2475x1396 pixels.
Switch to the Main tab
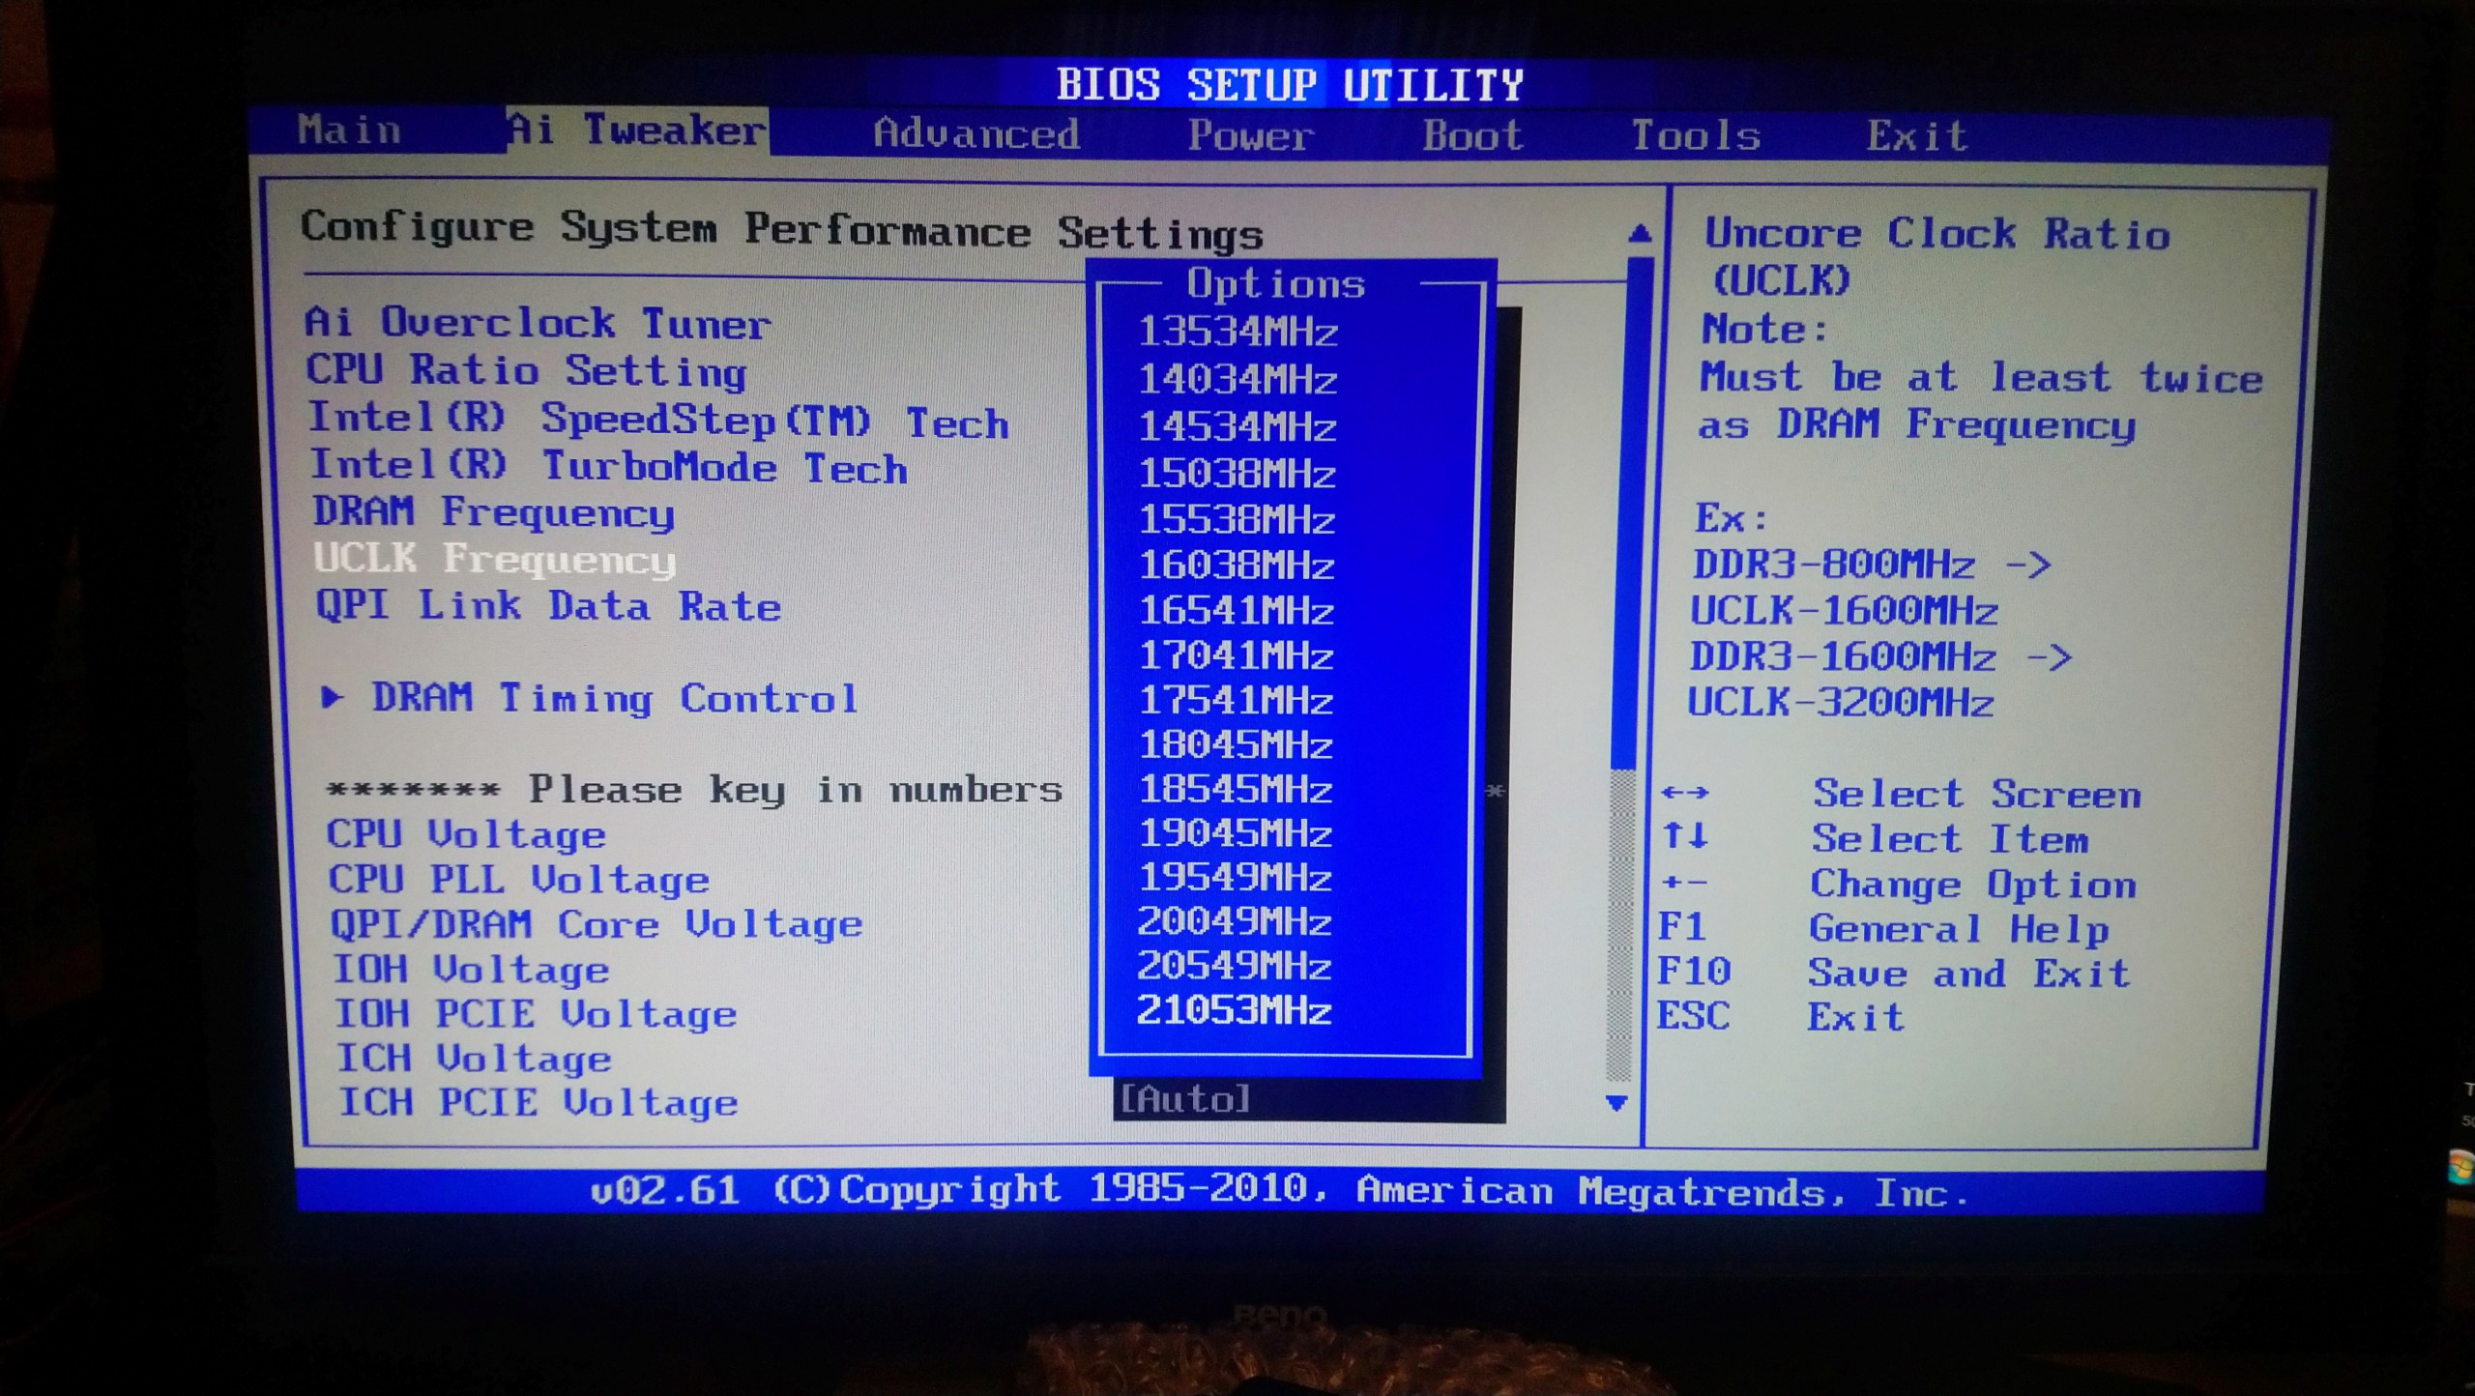[x=349, y=130]
